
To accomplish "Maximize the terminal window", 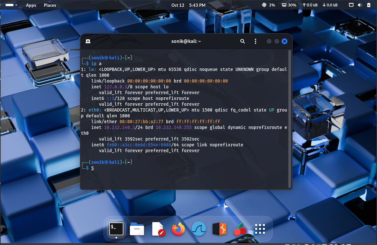I will (277, 41).
